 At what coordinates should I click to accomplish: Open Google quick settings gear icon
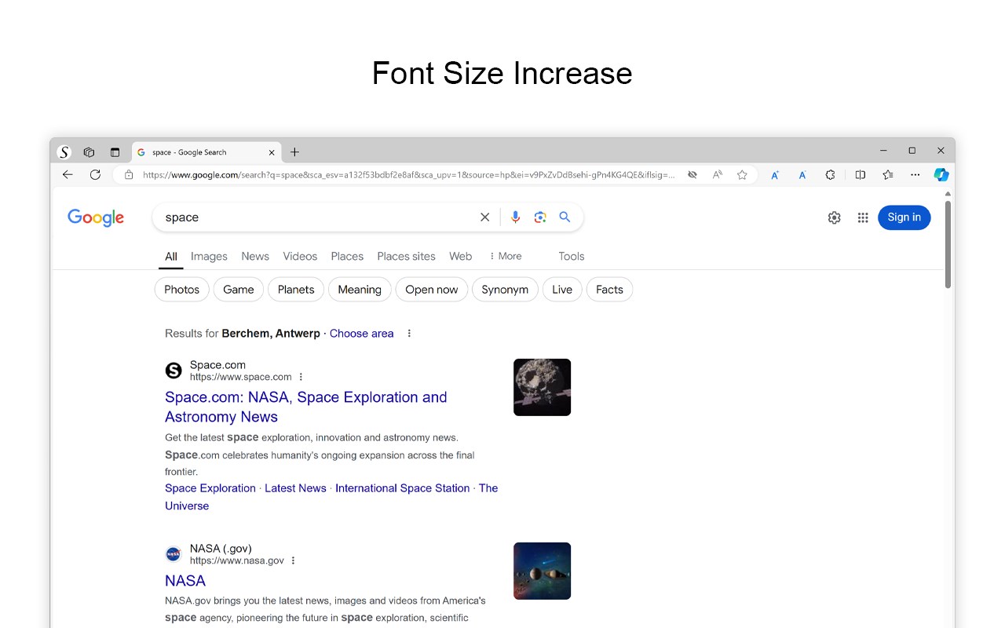[835, 217]
